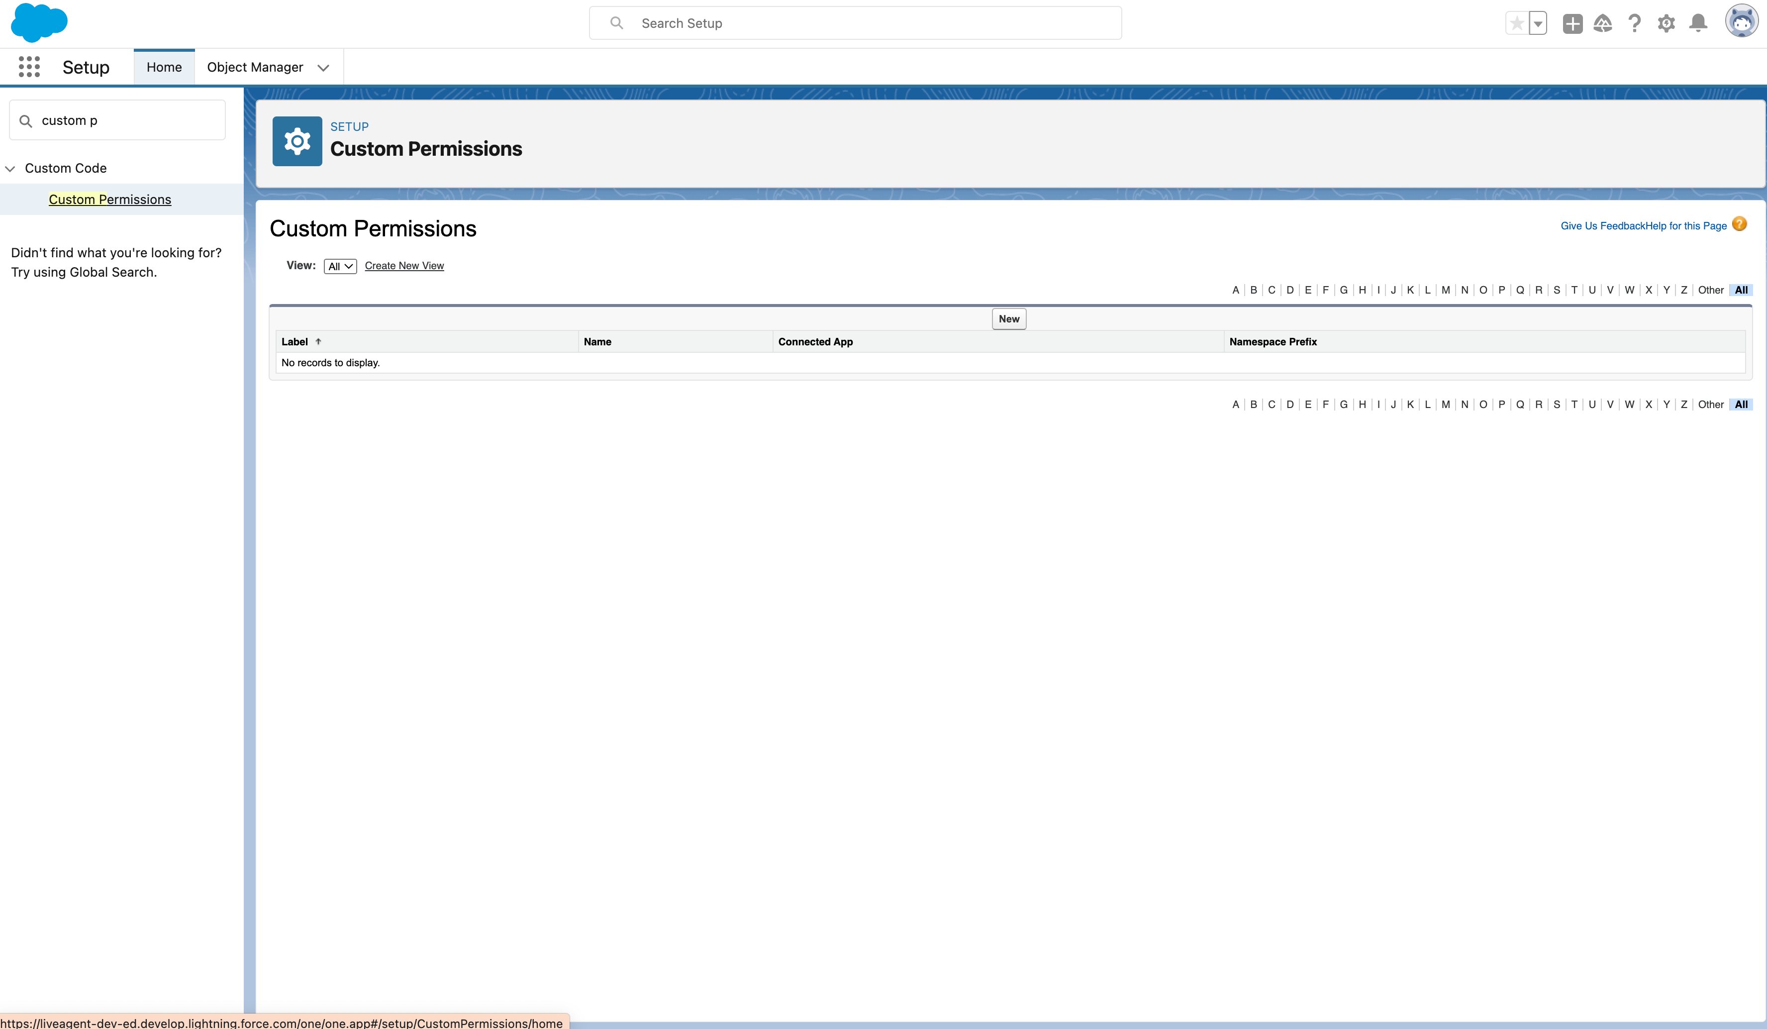Expand the Object Manager tab chevron
Viewport: 1767px width, 1029px height.
tap(323, 67)
